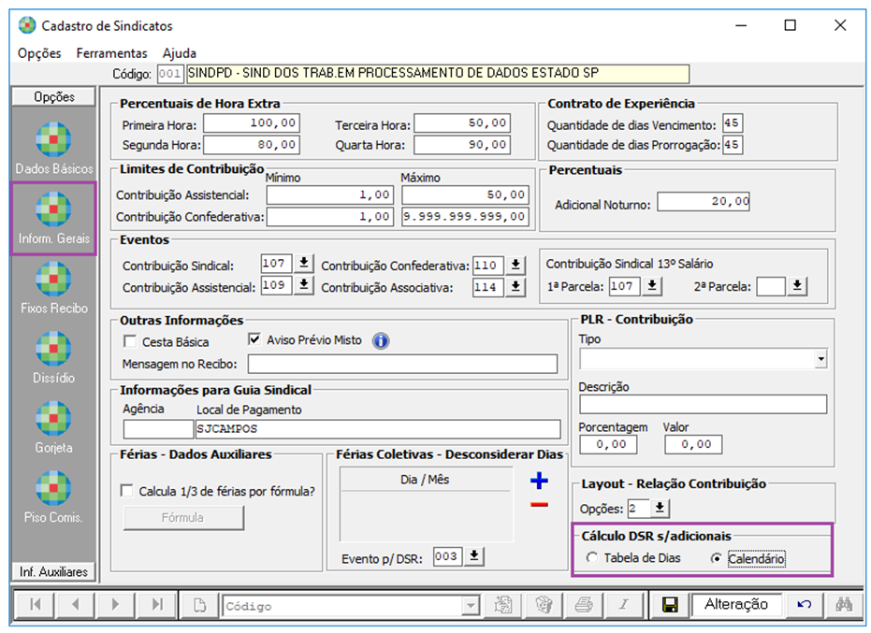Go to the Dissídio sidebar section
Screen dimensions: 871x633
pos(53,357)
